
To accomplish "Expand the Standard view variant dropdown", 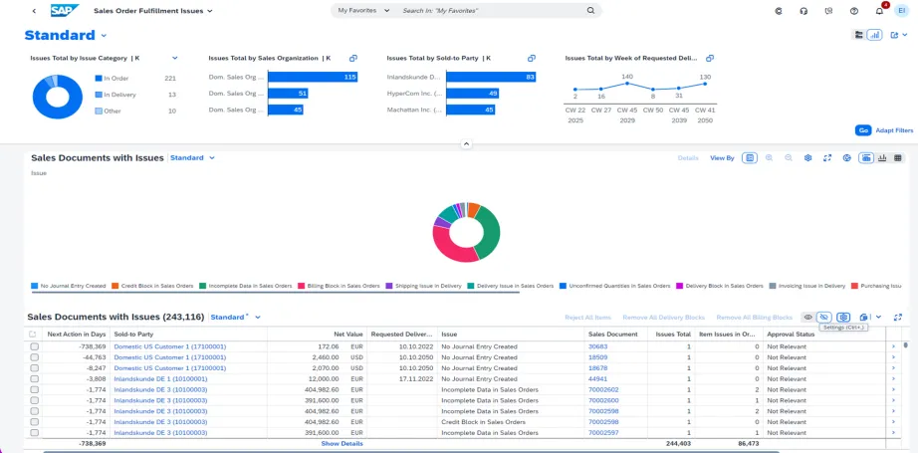I will coord(104,36).
